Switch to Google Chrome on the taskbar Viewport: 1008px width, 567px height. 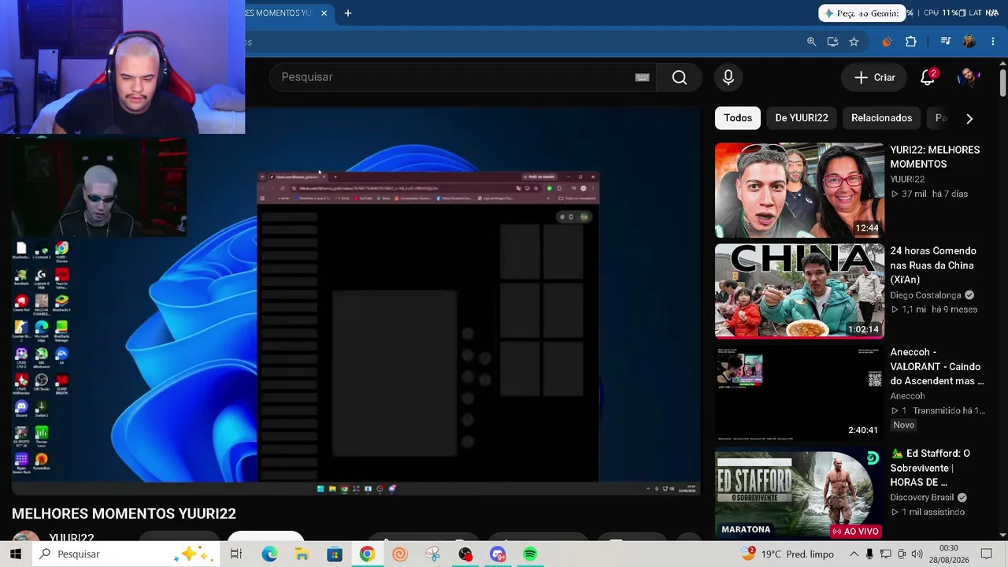[367, 554]
